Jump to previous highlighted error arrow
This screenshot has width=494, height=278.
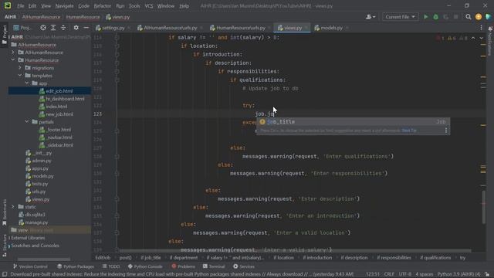pyautogui.click(x=473, y=38)
